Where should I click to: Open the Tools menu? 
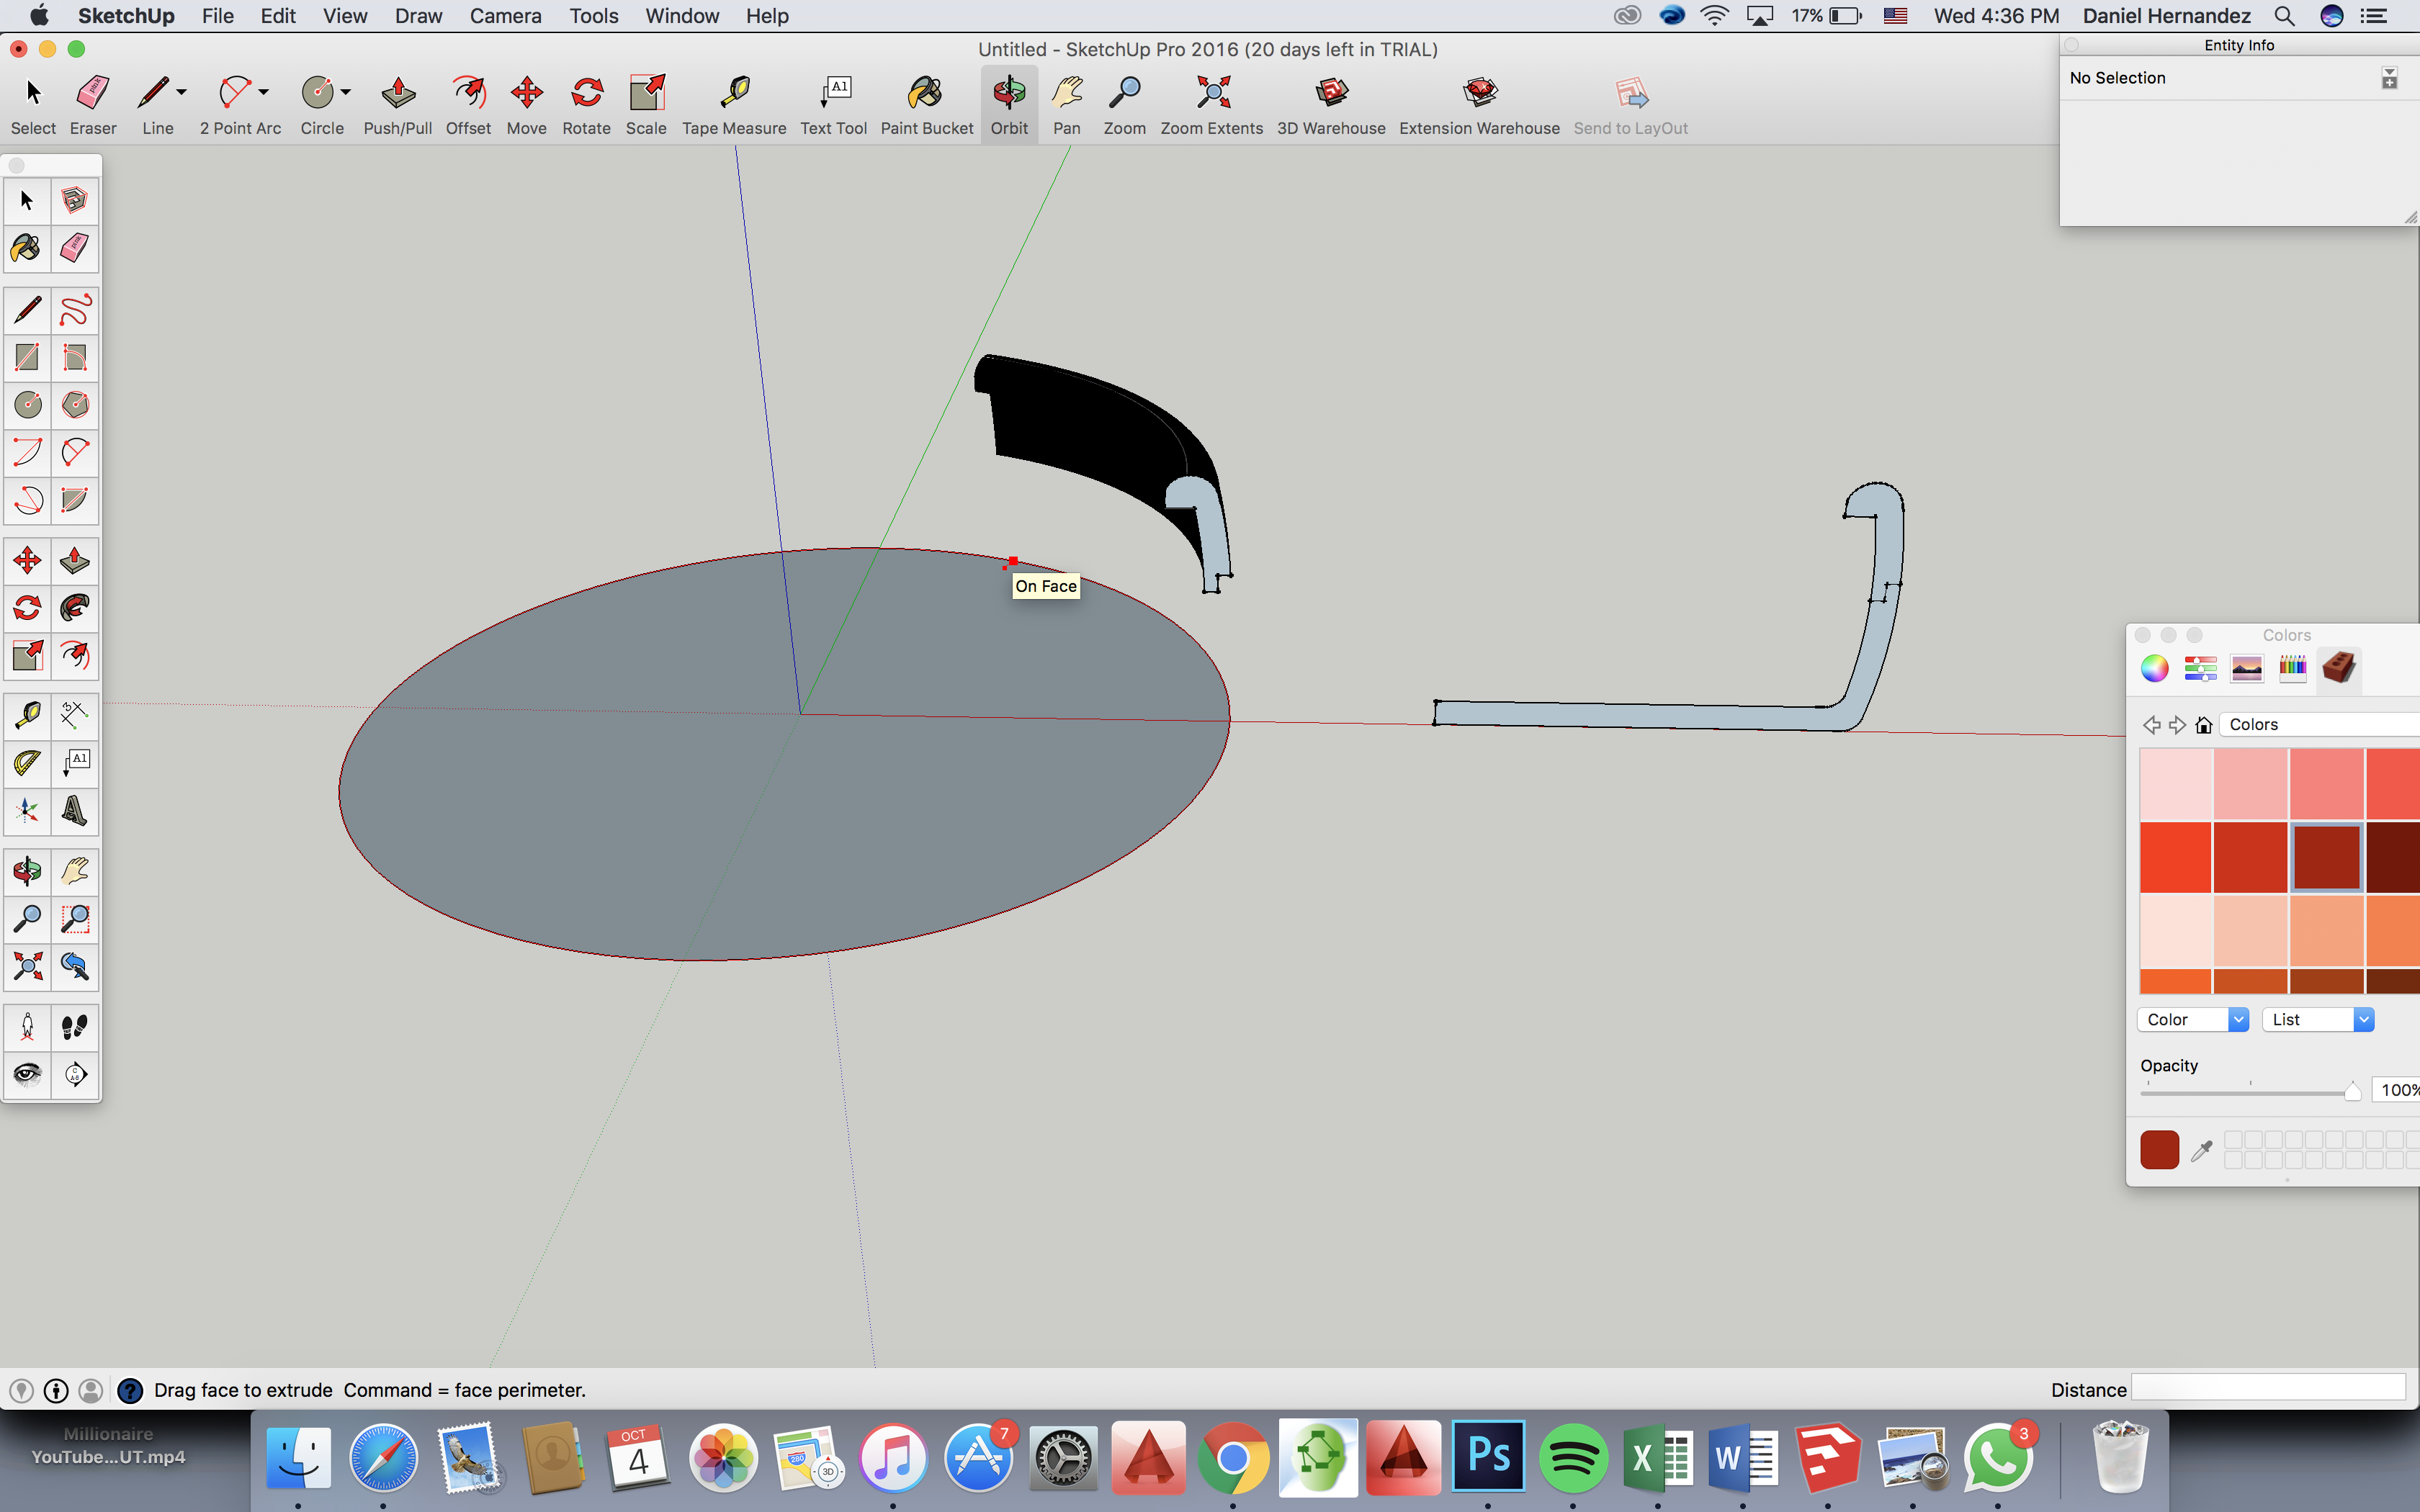click(x=594, y=16)
